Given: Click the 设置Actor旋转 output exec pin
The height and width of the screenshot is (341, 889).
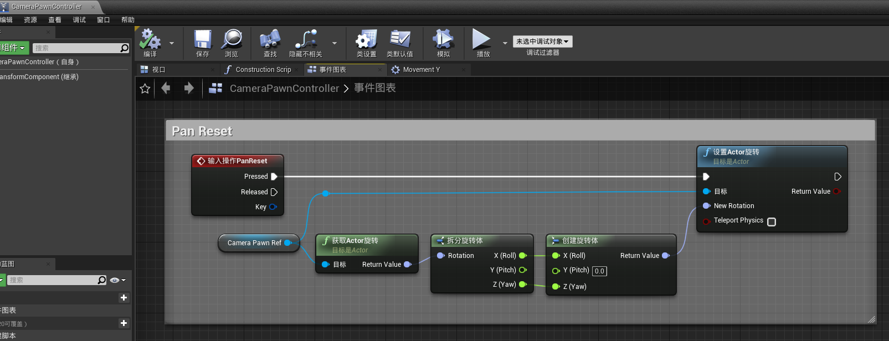Looking at the screenshot, I should point(837,177).
